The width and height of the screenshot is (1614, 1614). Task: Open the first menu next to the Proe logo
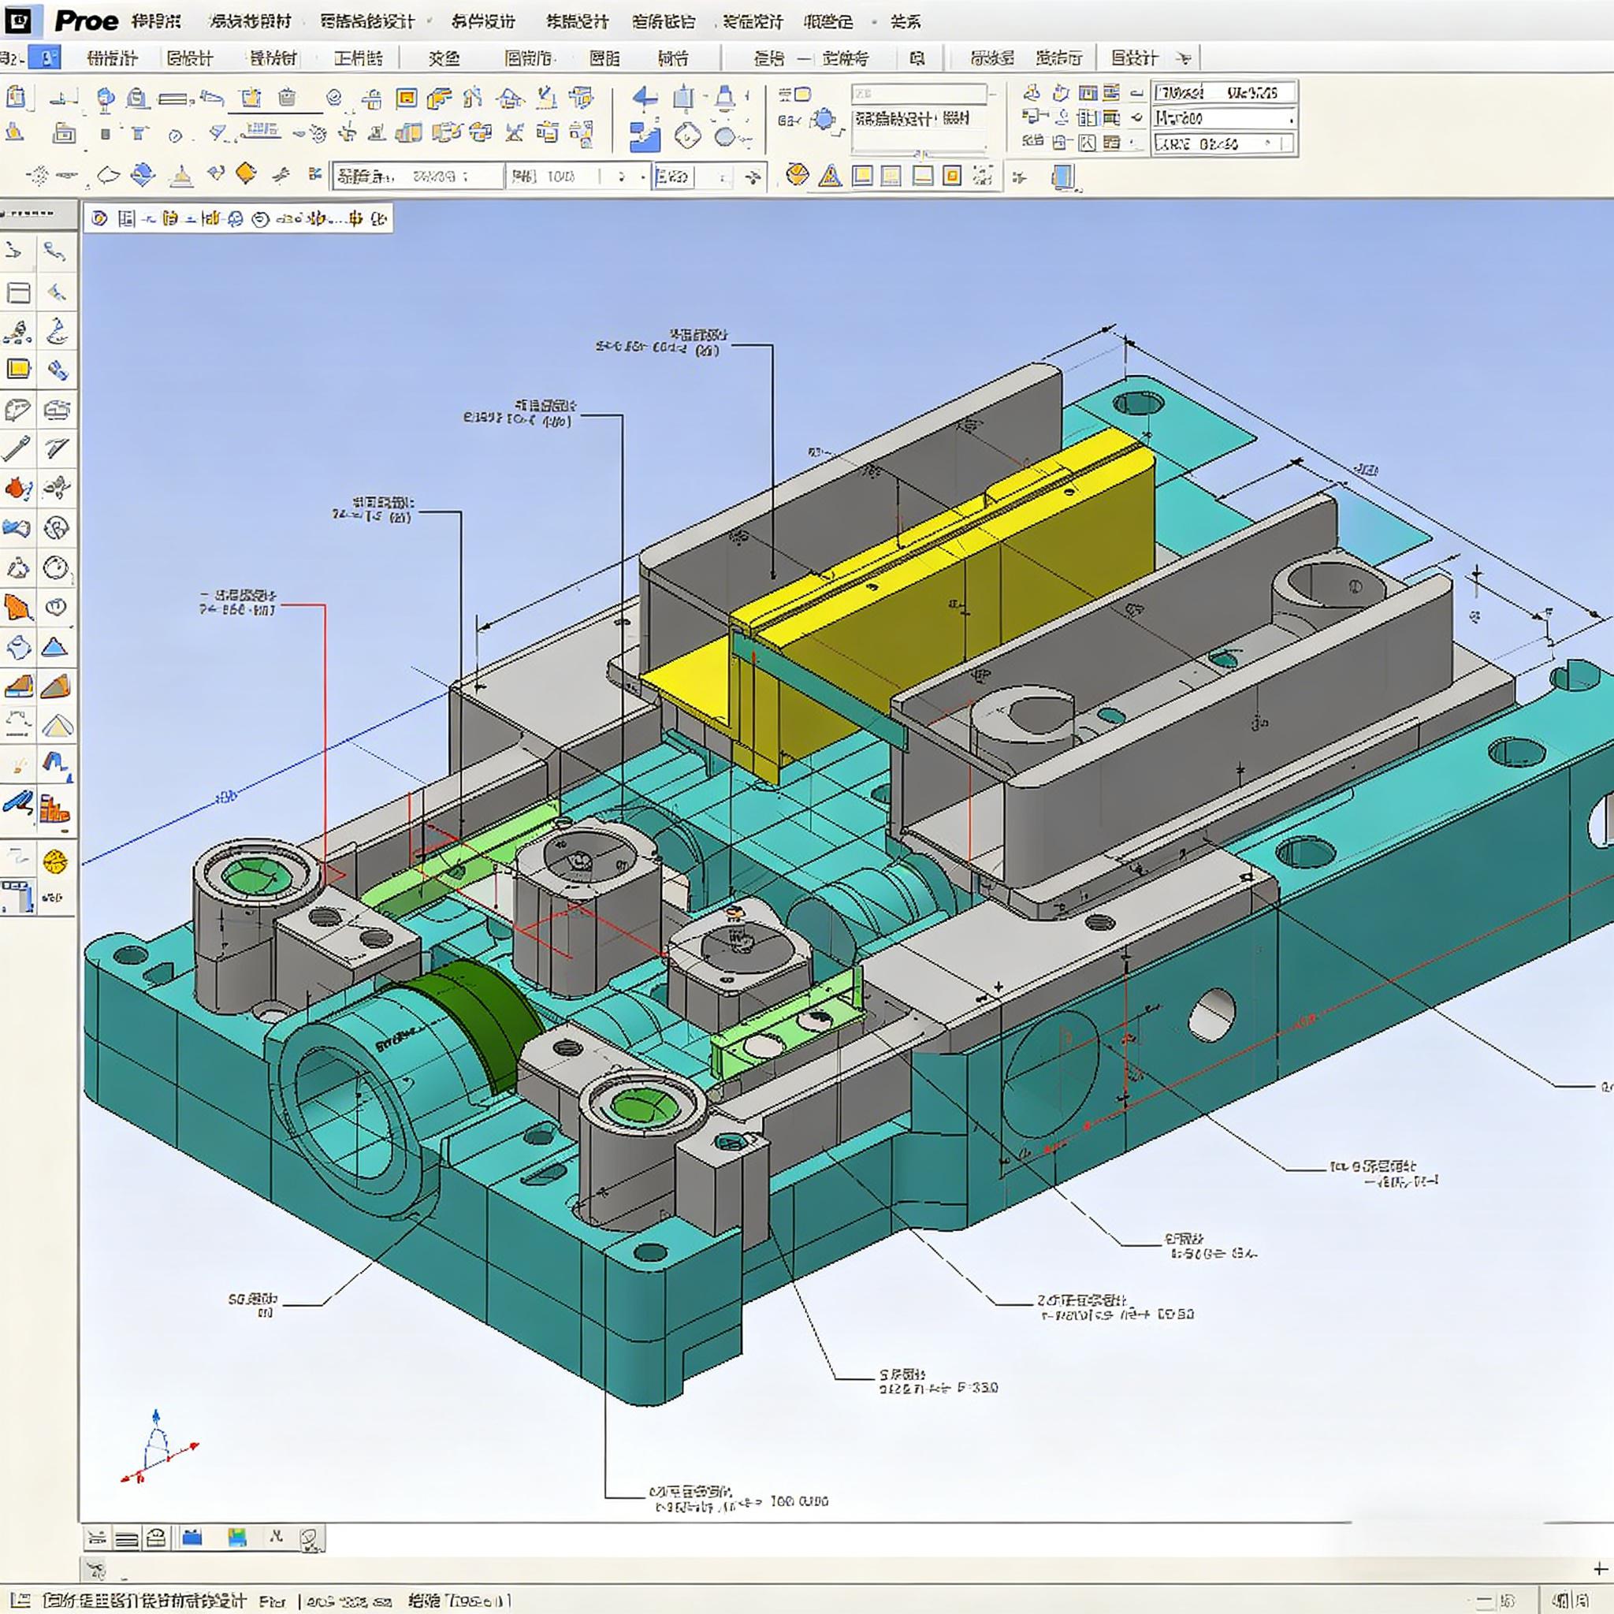[x=155, y=22]
